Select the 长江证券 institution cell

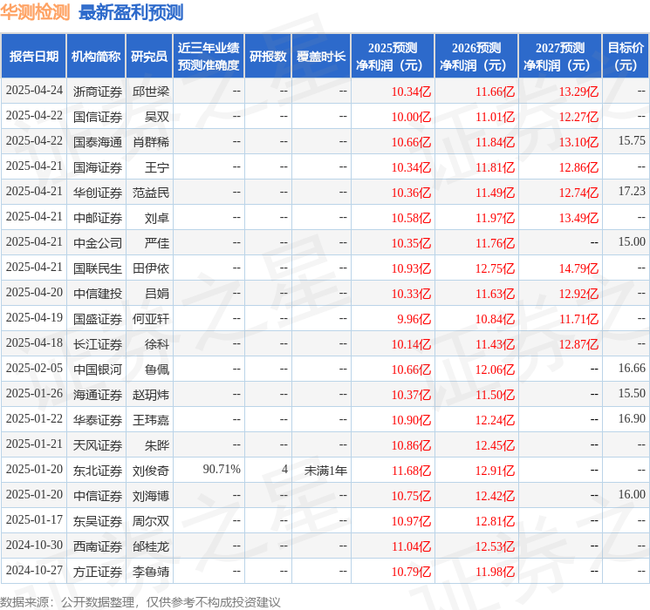(98, 344)
